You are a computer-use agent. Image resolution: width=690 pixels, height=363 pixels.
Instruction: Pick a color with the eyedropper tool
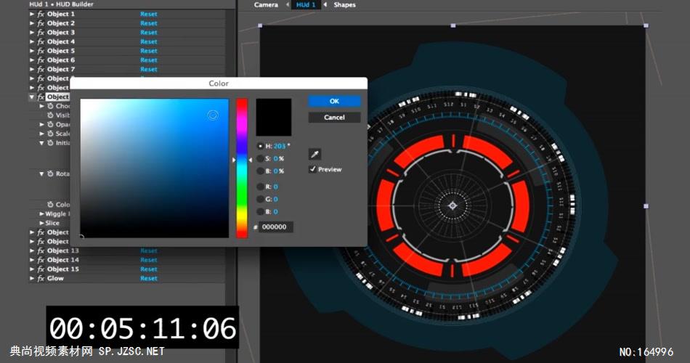(x=314, y=154)
